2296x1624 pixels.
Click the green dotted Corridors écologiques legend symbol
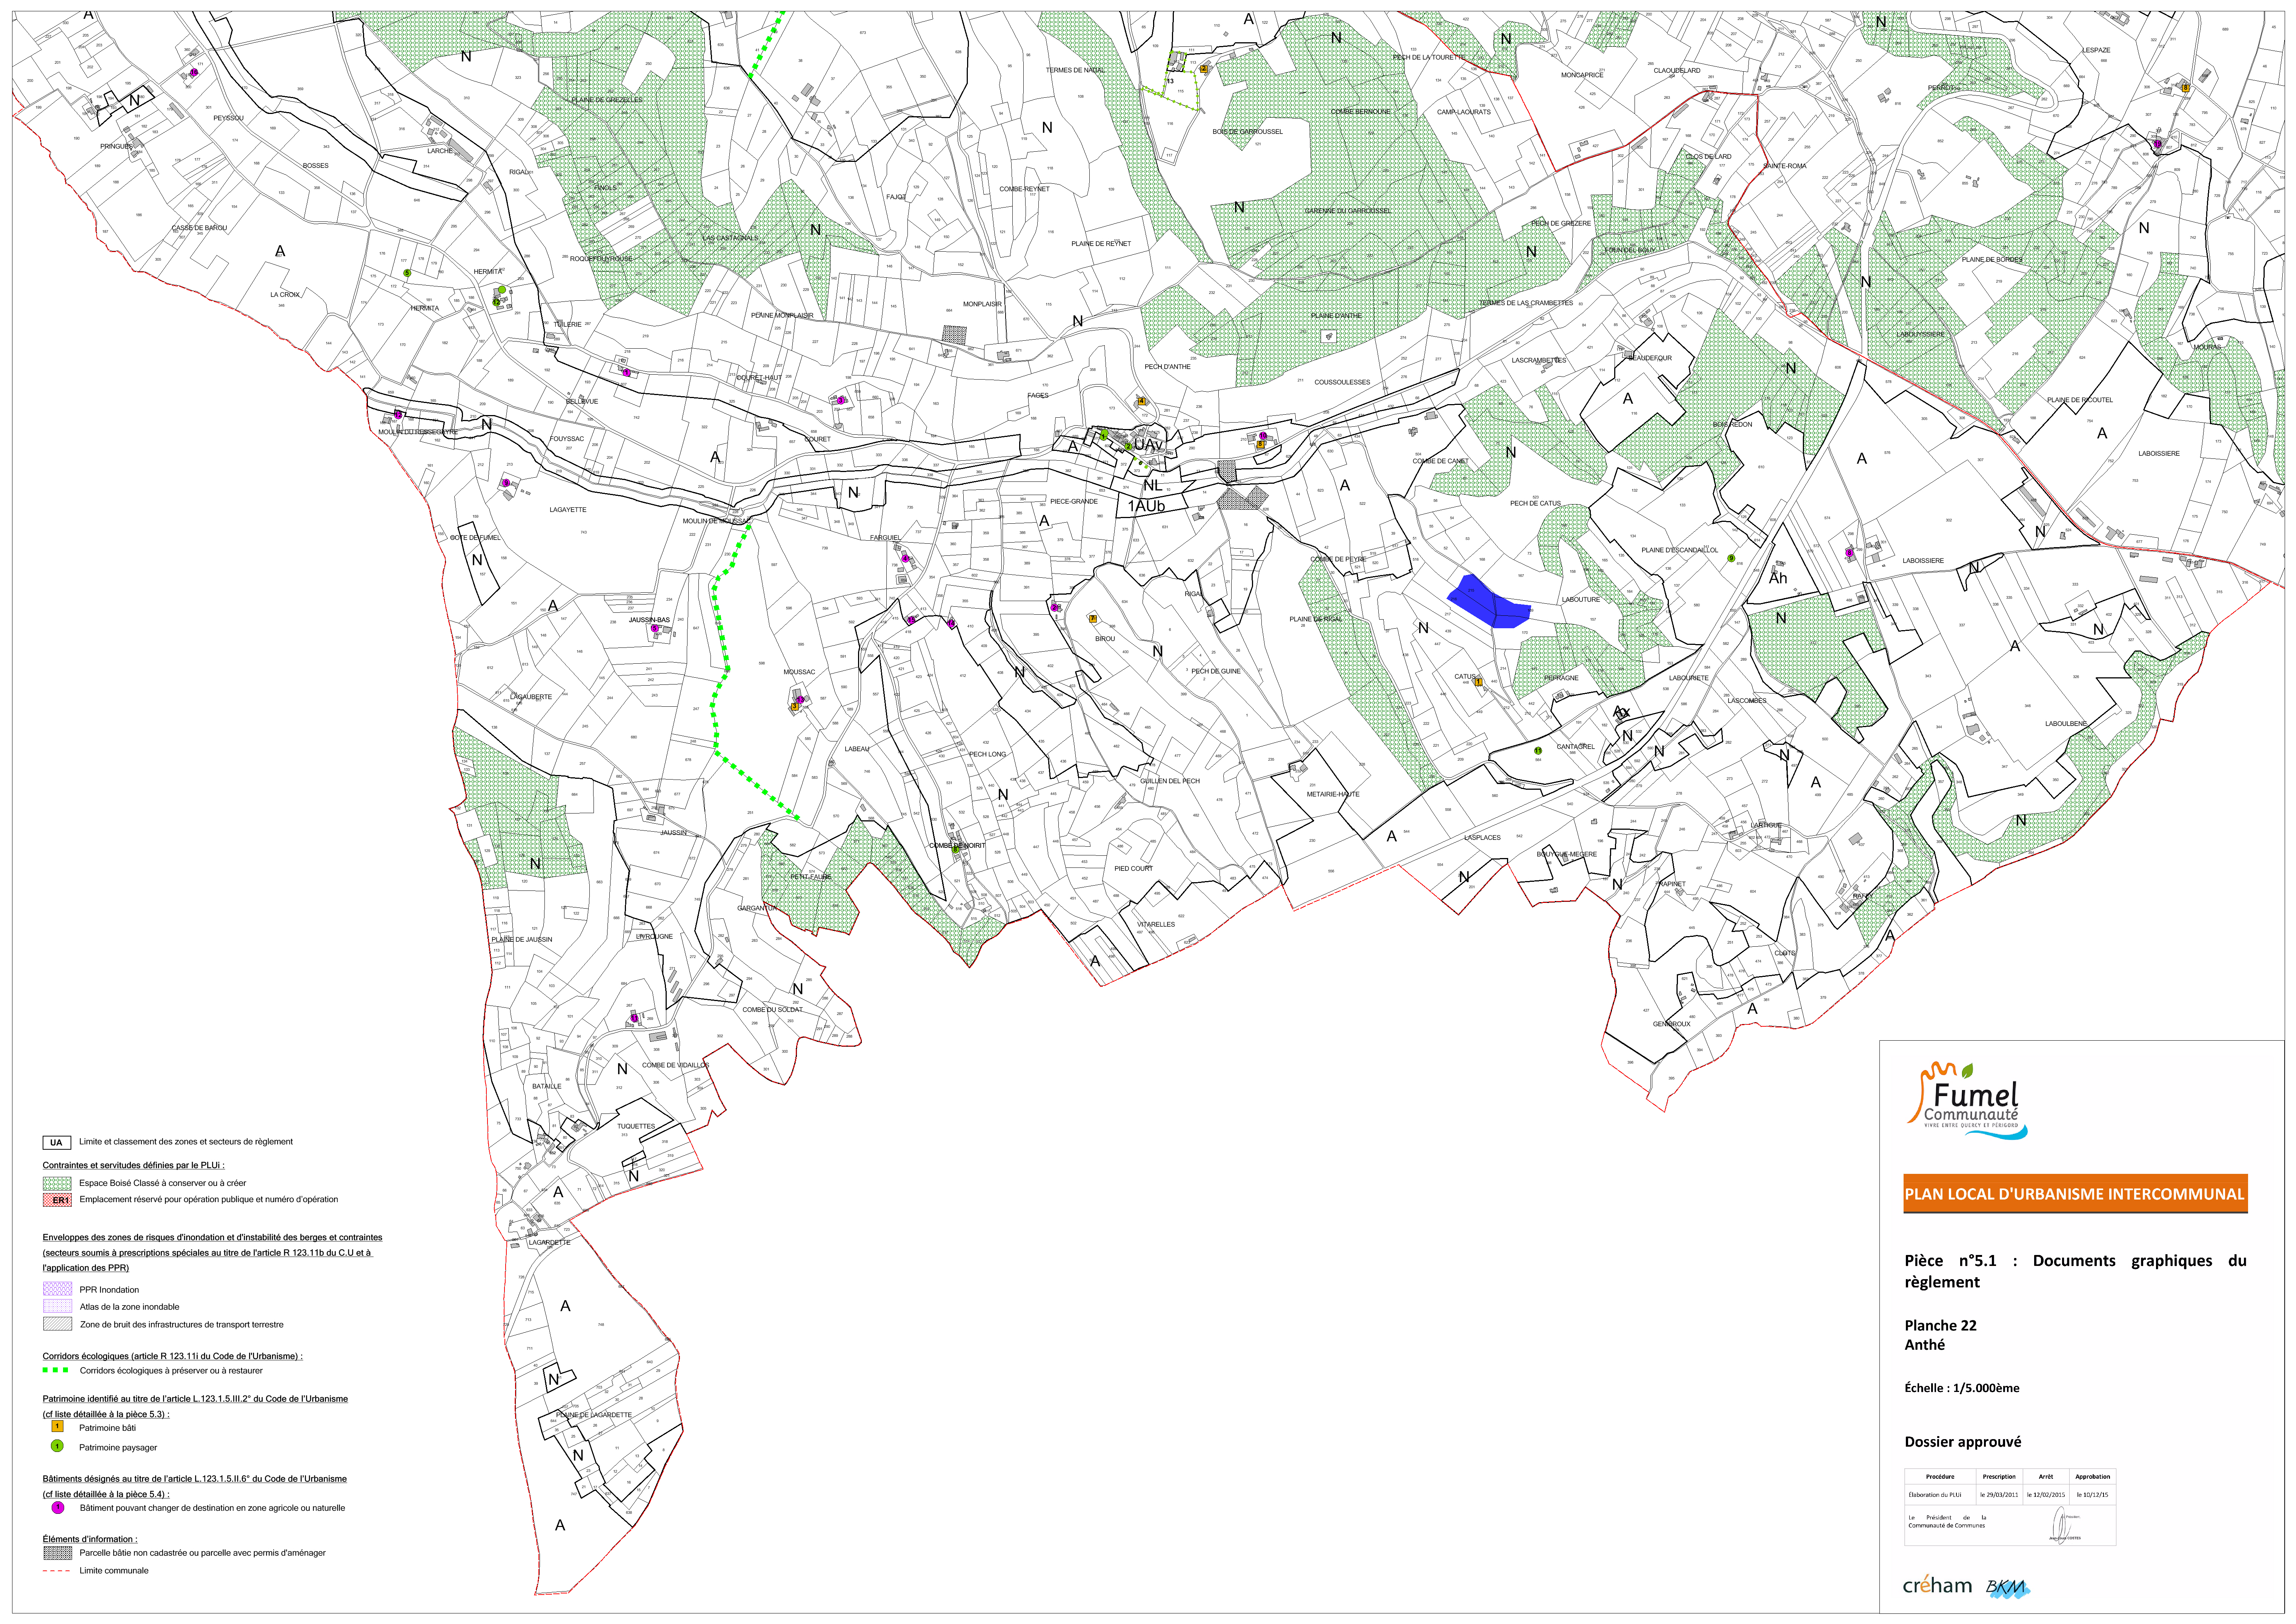[56, 1370]
